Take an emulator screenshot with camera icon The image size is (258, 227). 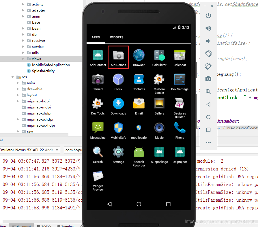click(x=208, y=79)
